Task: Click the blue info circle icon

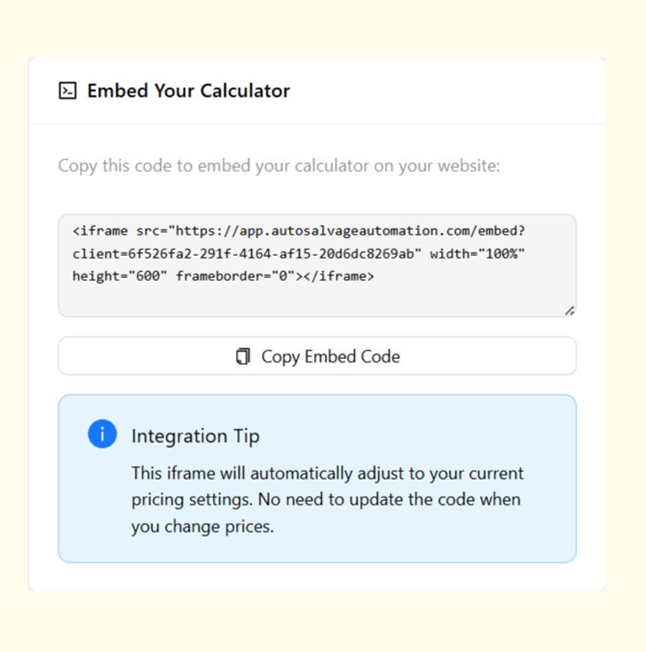Action: coord(102,433)
